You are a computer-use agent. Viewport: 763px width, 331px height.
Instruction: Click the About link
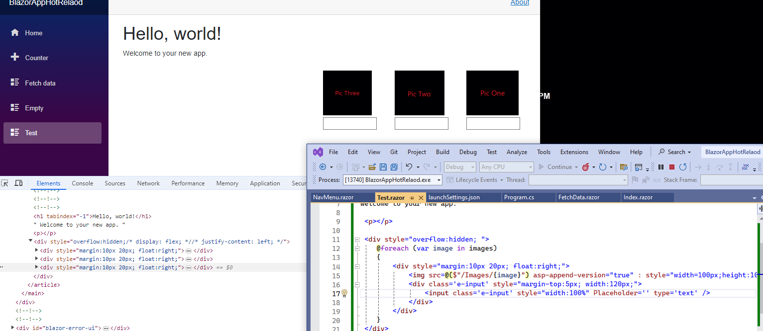(x=520, y=3)
